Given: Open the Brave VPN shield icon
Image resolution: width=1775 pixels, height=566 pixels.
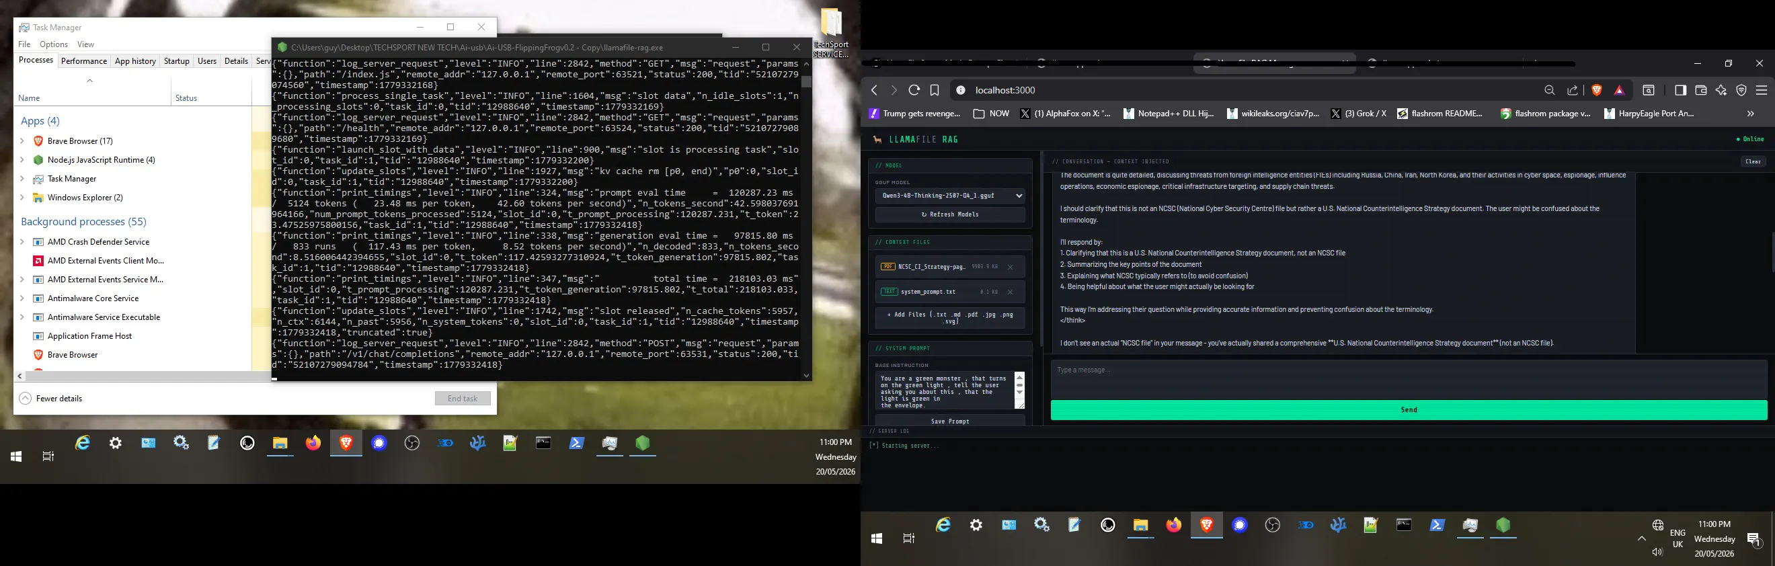Looking at the screenshot, I should 1741,90.
